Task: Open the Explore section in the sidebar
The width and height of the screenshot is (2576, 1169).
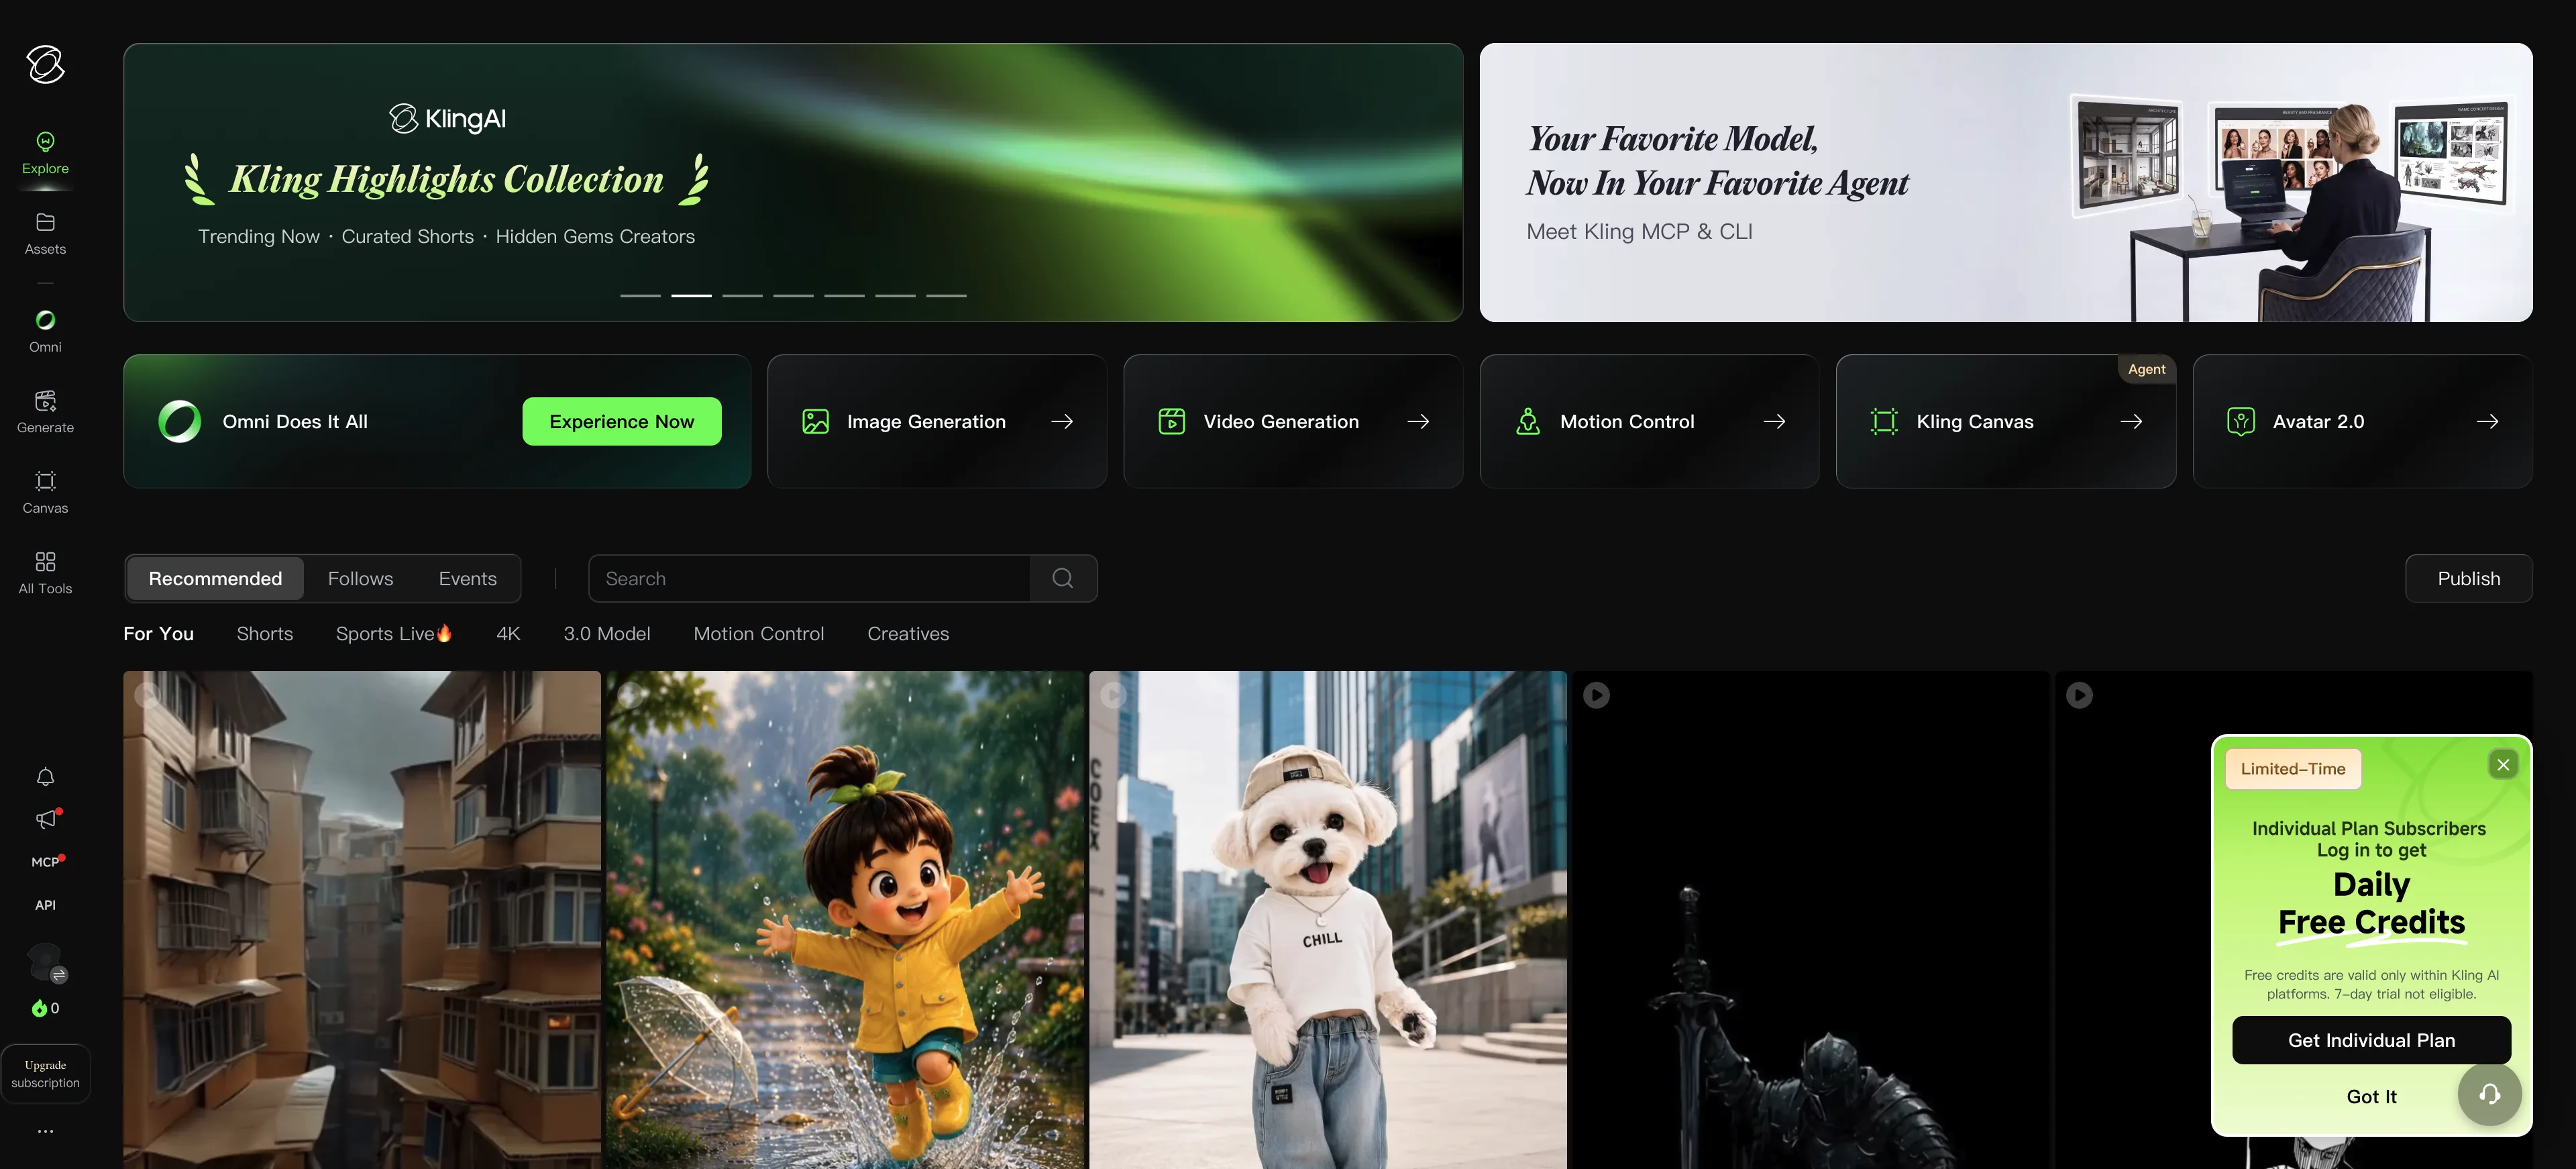Action: pos(45,154)
